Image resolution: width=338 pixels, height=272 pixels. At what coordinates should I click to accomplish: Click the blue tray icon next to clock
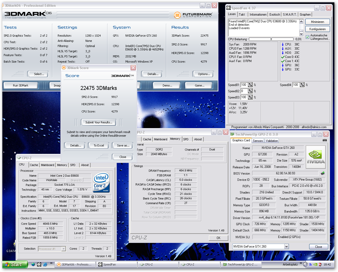pos(310,264)
